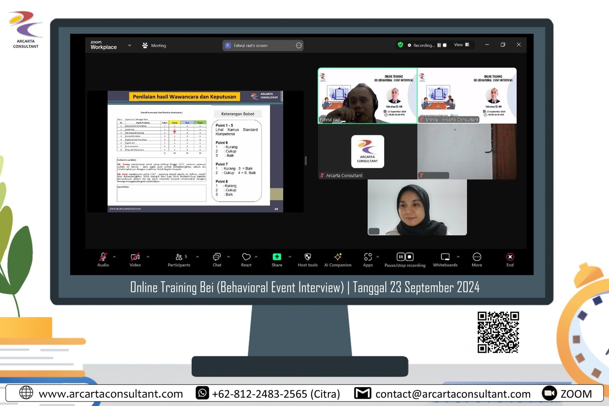
Task: Open the More options menu
Action: click(477, 257)
